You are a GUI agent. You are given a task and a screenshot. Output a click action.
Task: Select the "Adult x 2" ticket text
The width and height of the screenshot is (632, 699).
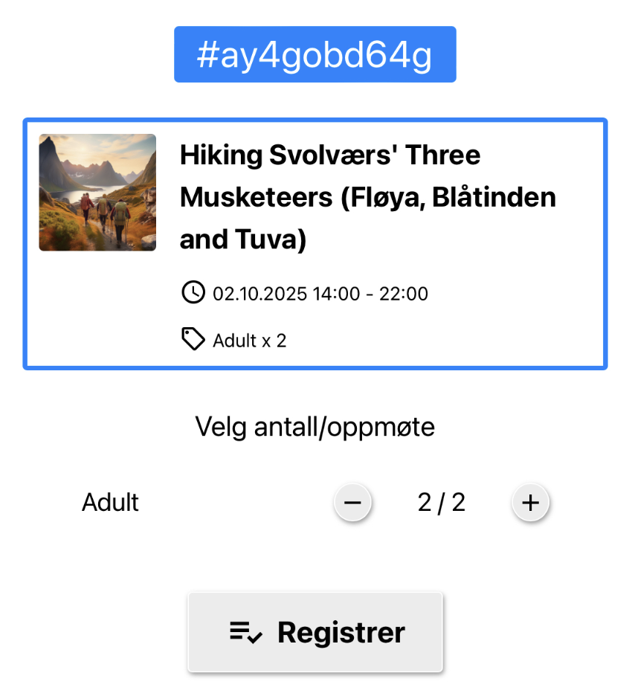click(x=249, y=341)
